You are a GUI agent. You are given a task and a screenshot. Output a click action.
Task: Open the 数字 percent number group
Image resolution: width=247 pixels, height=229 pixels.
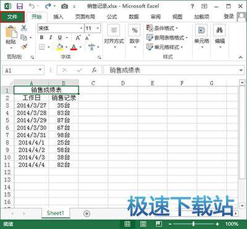135,36
